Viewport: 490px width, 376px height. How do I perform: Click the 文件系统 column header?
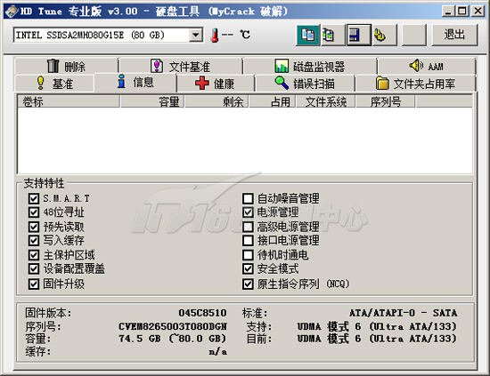[x=325, y=101]
